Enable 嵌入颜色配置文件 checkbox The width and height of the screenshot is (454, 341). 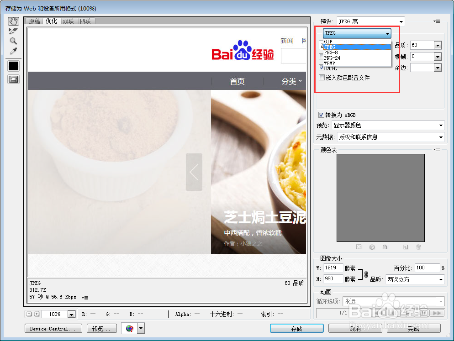pos(322,77)
